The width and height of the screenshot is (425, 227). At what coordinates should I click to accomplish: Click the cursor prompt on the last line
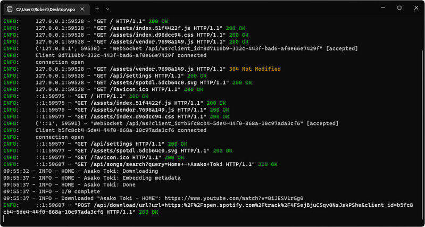click(x=4, y=218)
